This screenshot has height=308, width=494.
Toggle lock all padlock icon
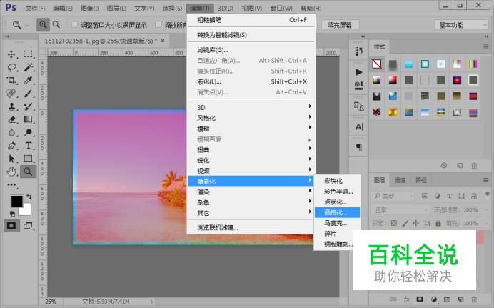(x=438, y=223)
